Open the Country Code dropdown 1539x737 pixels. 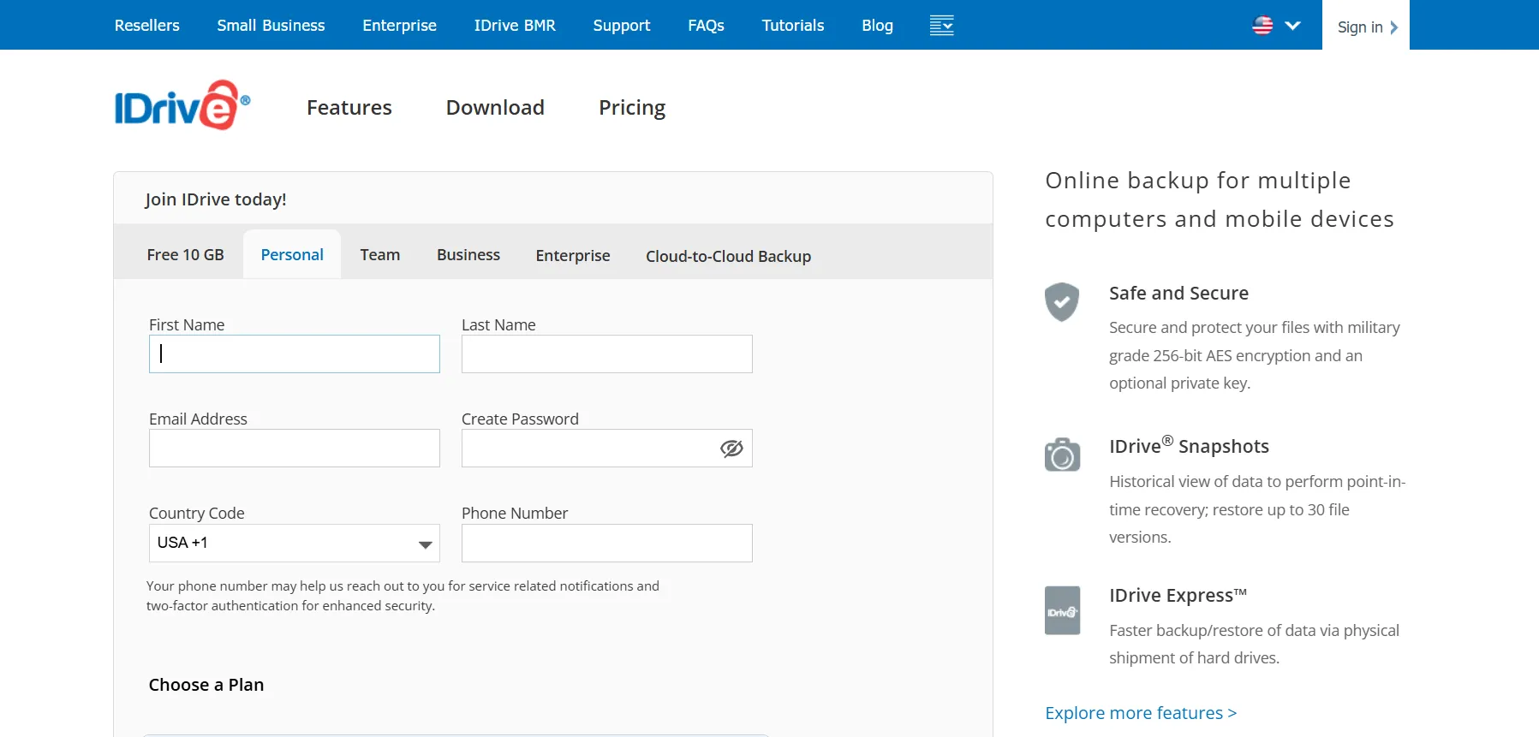coord(295,543)
